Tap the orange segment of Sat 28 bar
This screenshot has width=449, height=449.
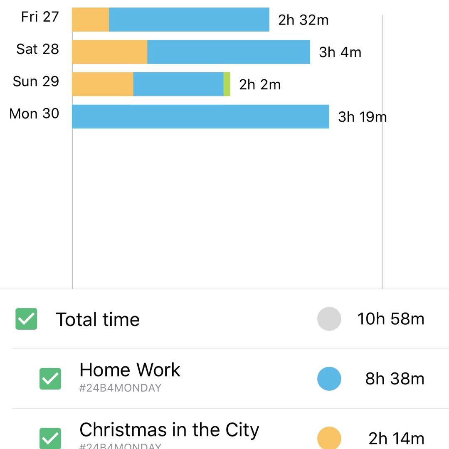tap(110, 52)
